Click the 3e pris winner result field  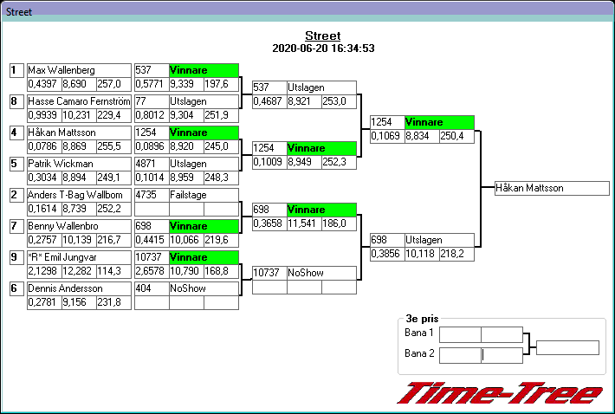567,348
